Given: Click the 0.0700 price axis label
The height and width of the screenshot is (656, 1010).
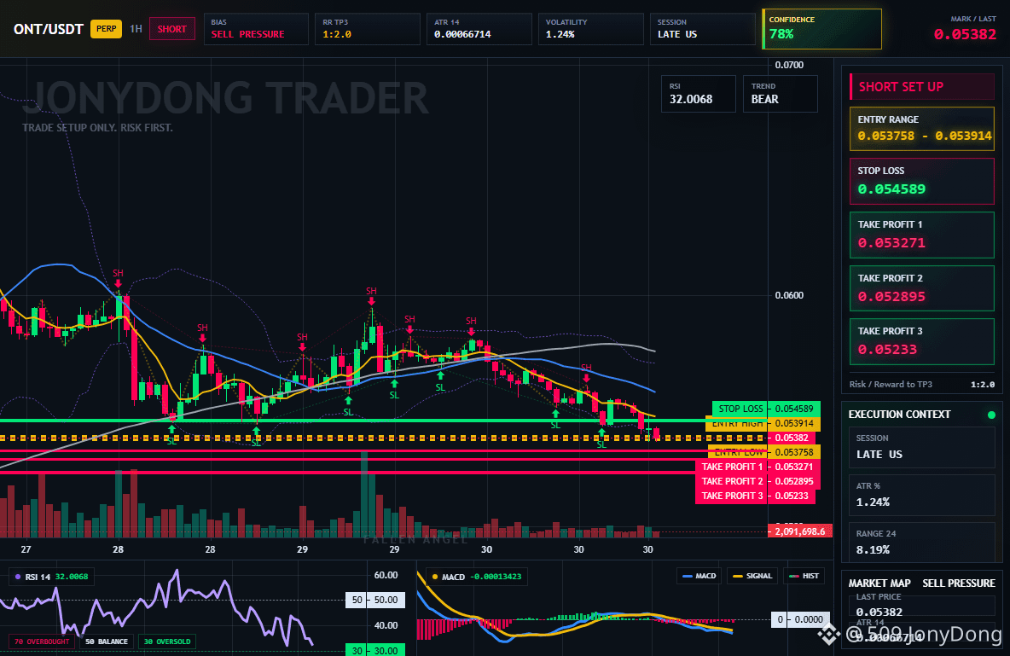Looking at the screenshot, I should pyautogui.click(x=789, y=65).
